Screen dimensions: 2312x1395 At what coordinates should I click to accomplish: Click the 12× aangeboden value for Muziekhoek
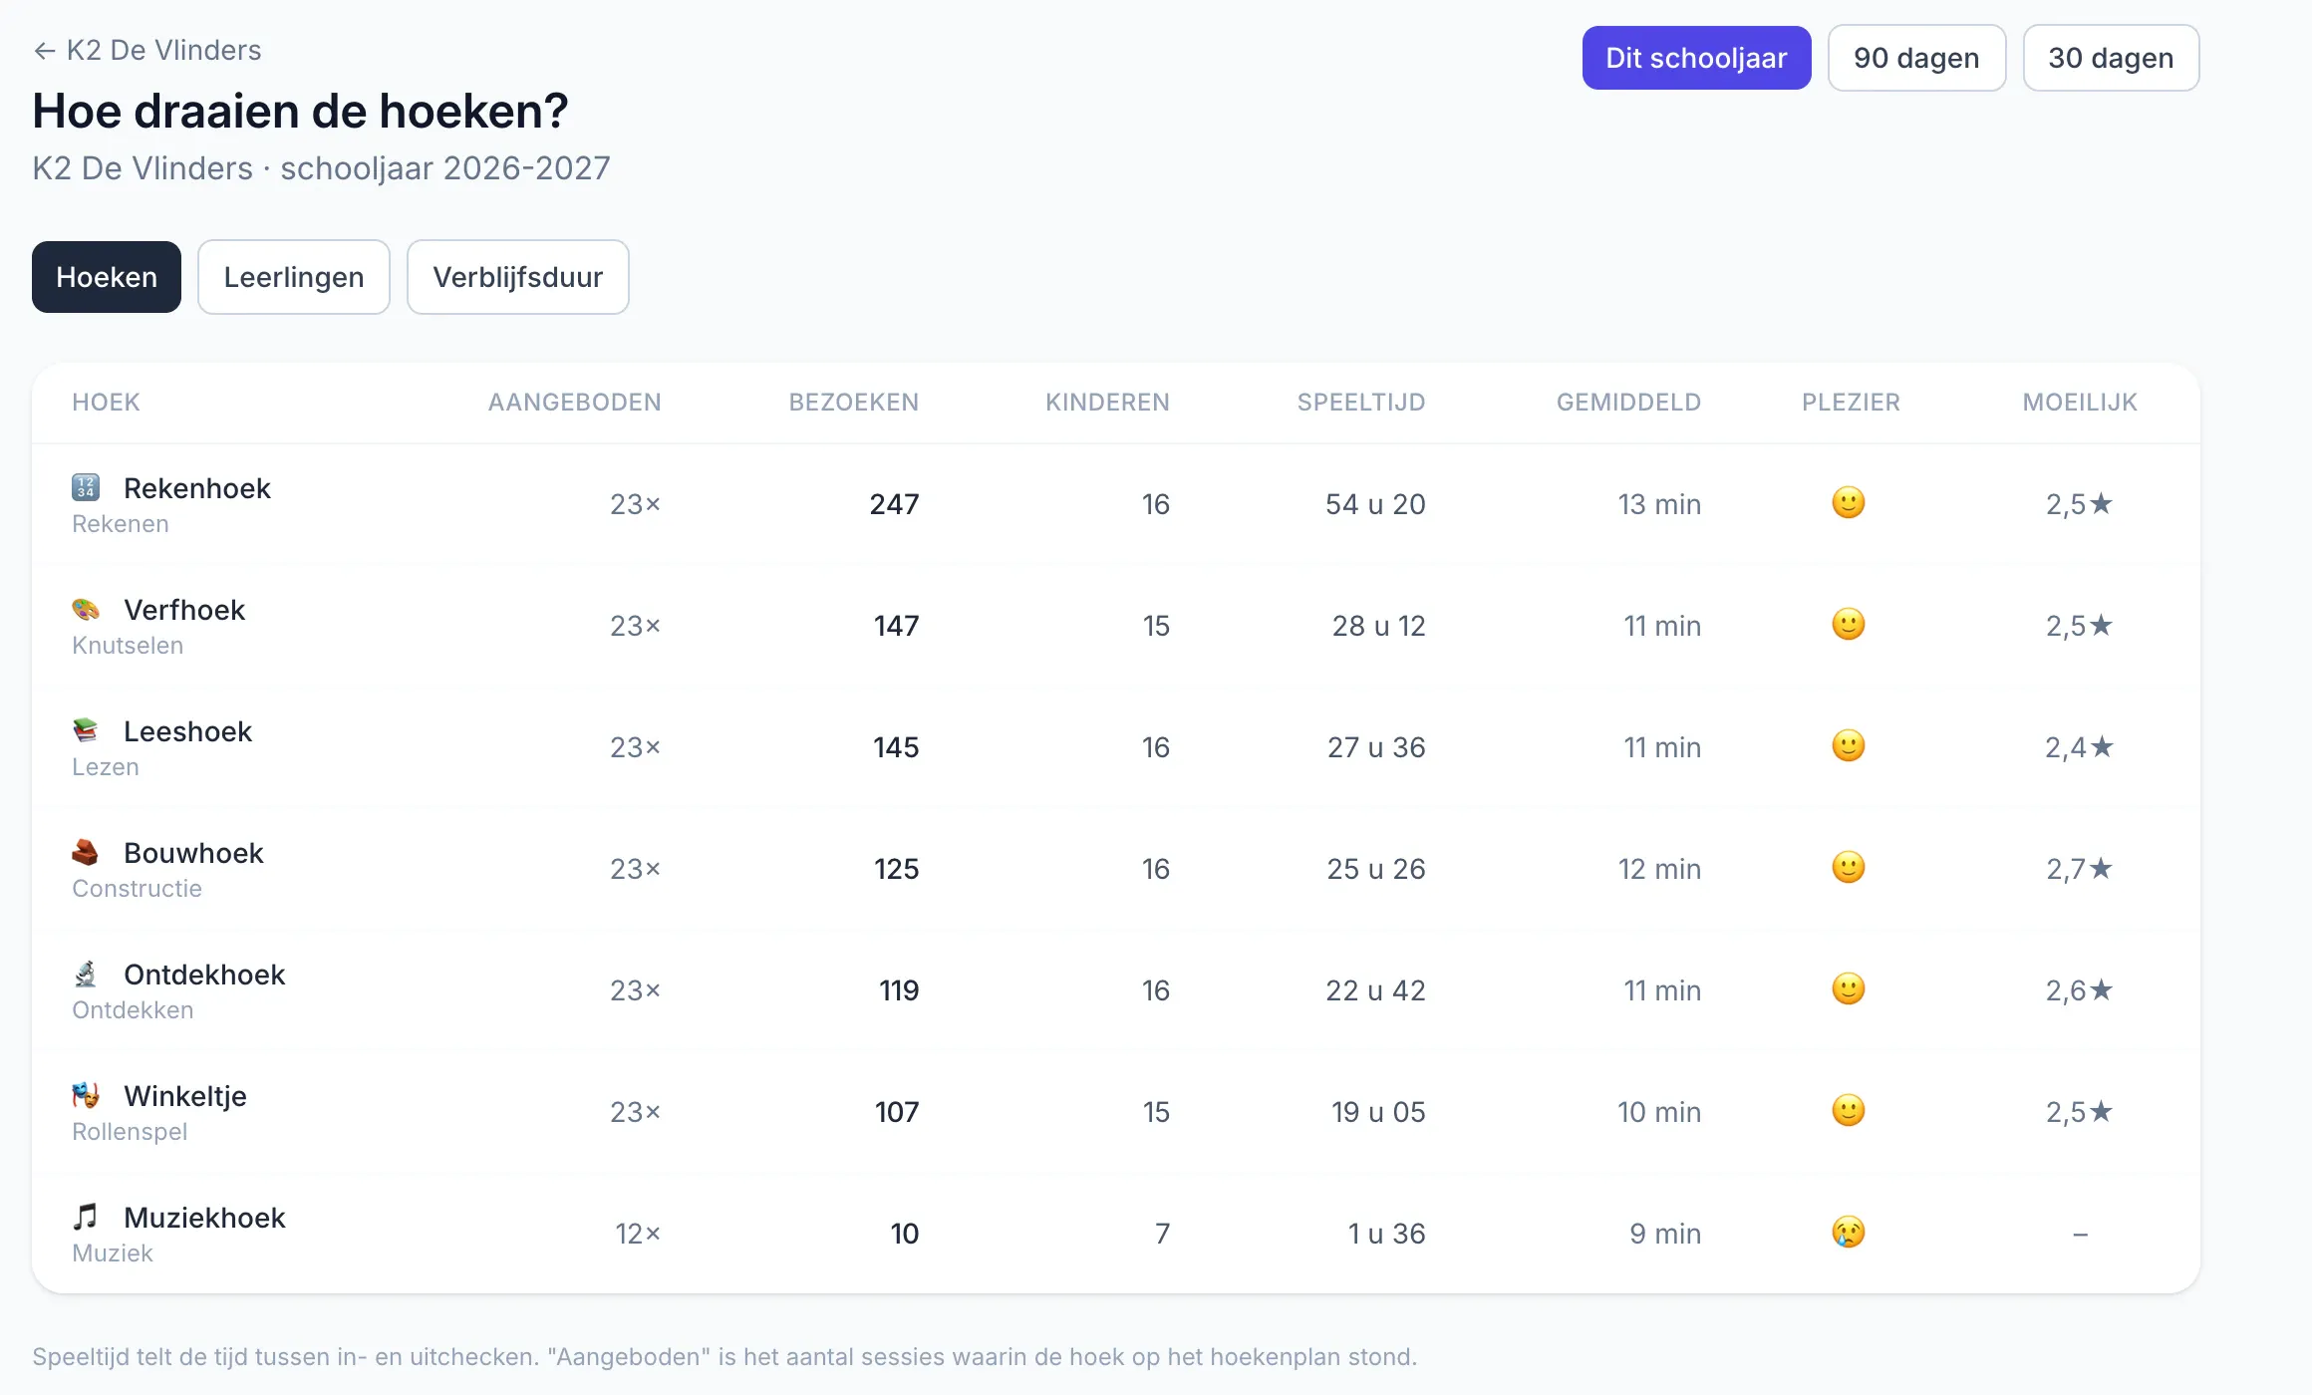coord(638,1234)
